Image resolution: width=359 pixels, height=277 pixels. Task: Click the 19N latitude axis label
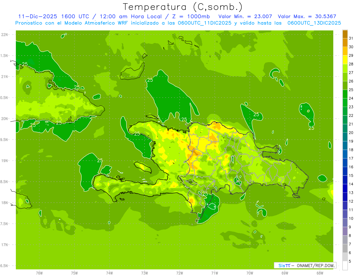coord(5,161)
